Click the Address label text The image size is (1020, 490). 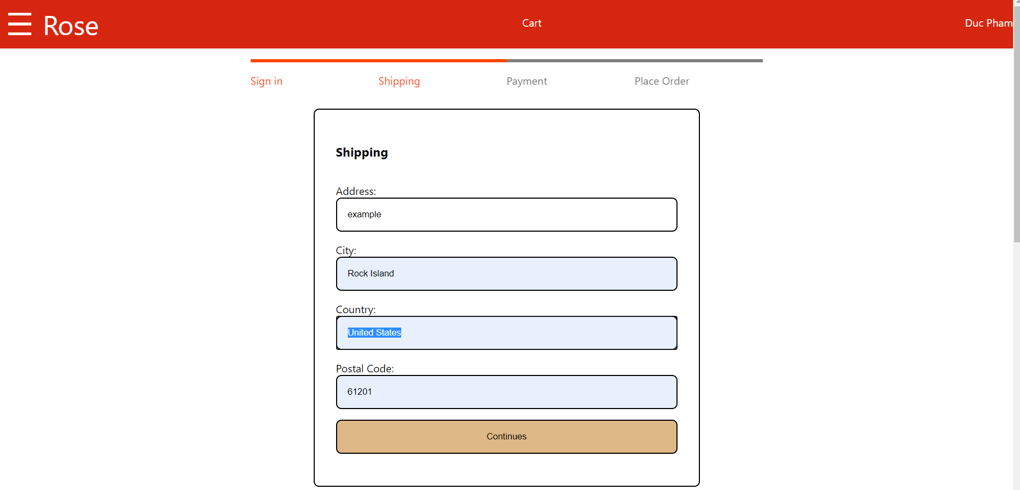(355, 191)
